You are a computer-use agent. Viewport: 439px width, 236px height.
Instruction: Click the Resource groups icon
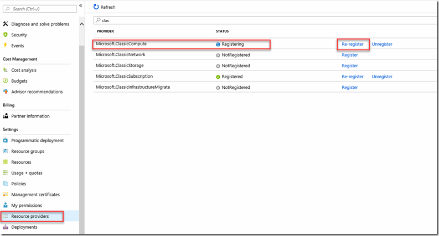coord(6,151)
